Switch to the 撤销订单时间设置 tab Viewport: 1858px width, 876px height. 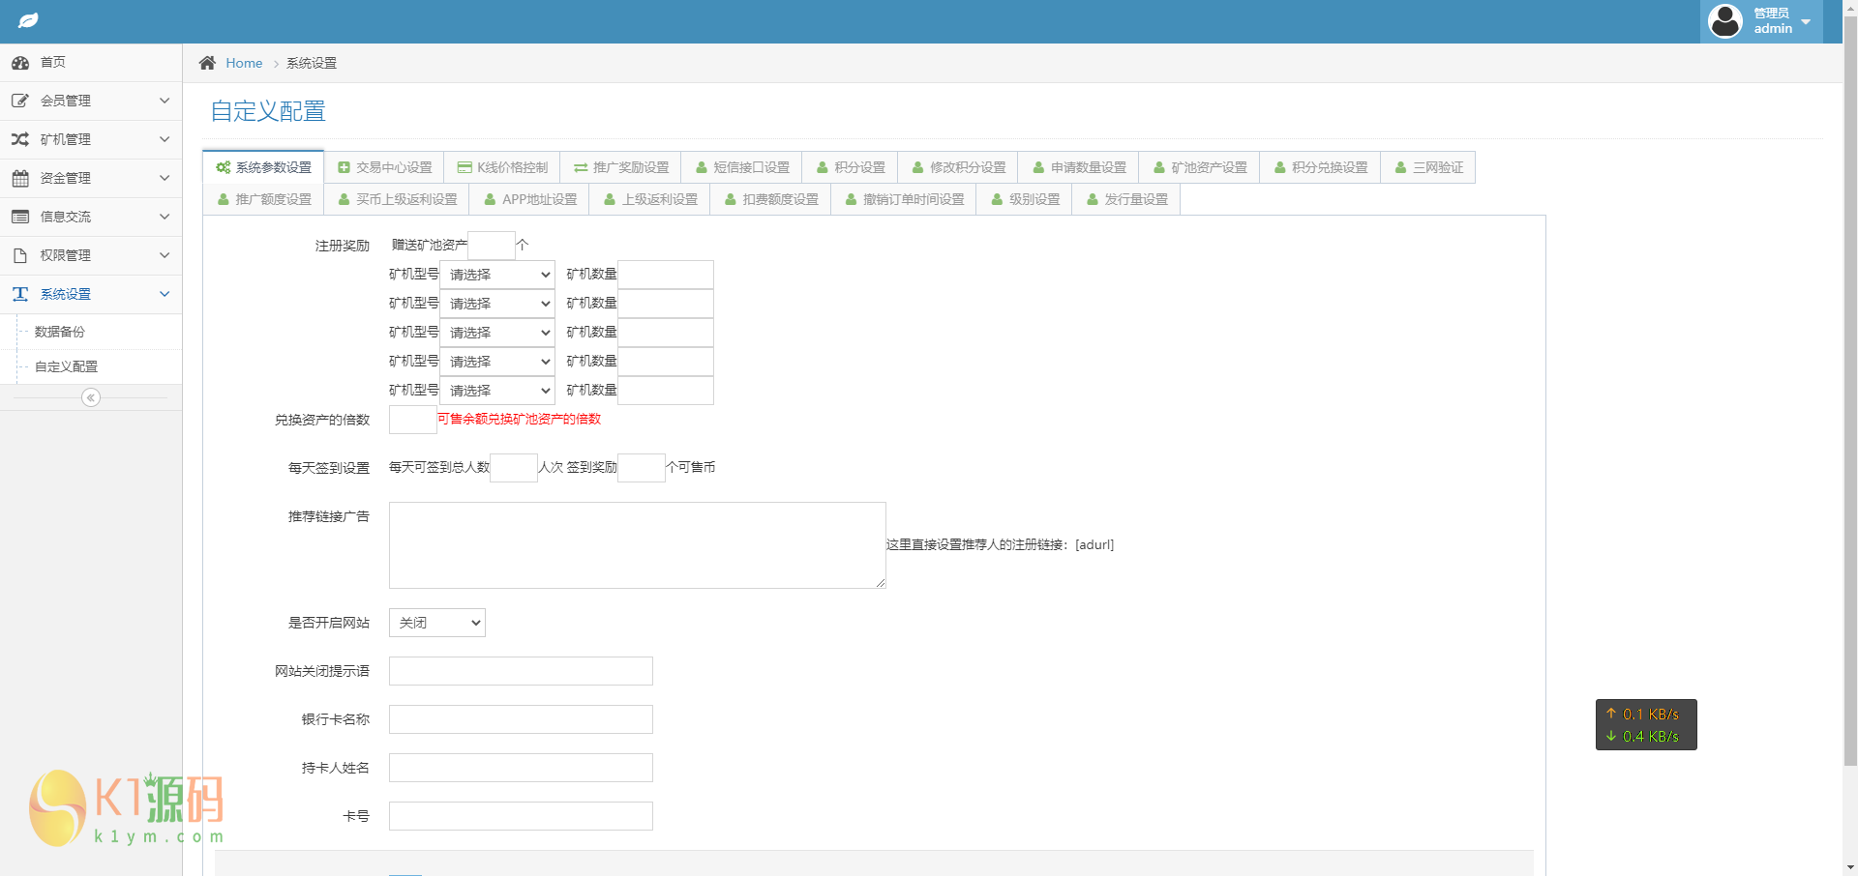pyautogui.click(x=904, y=199)
